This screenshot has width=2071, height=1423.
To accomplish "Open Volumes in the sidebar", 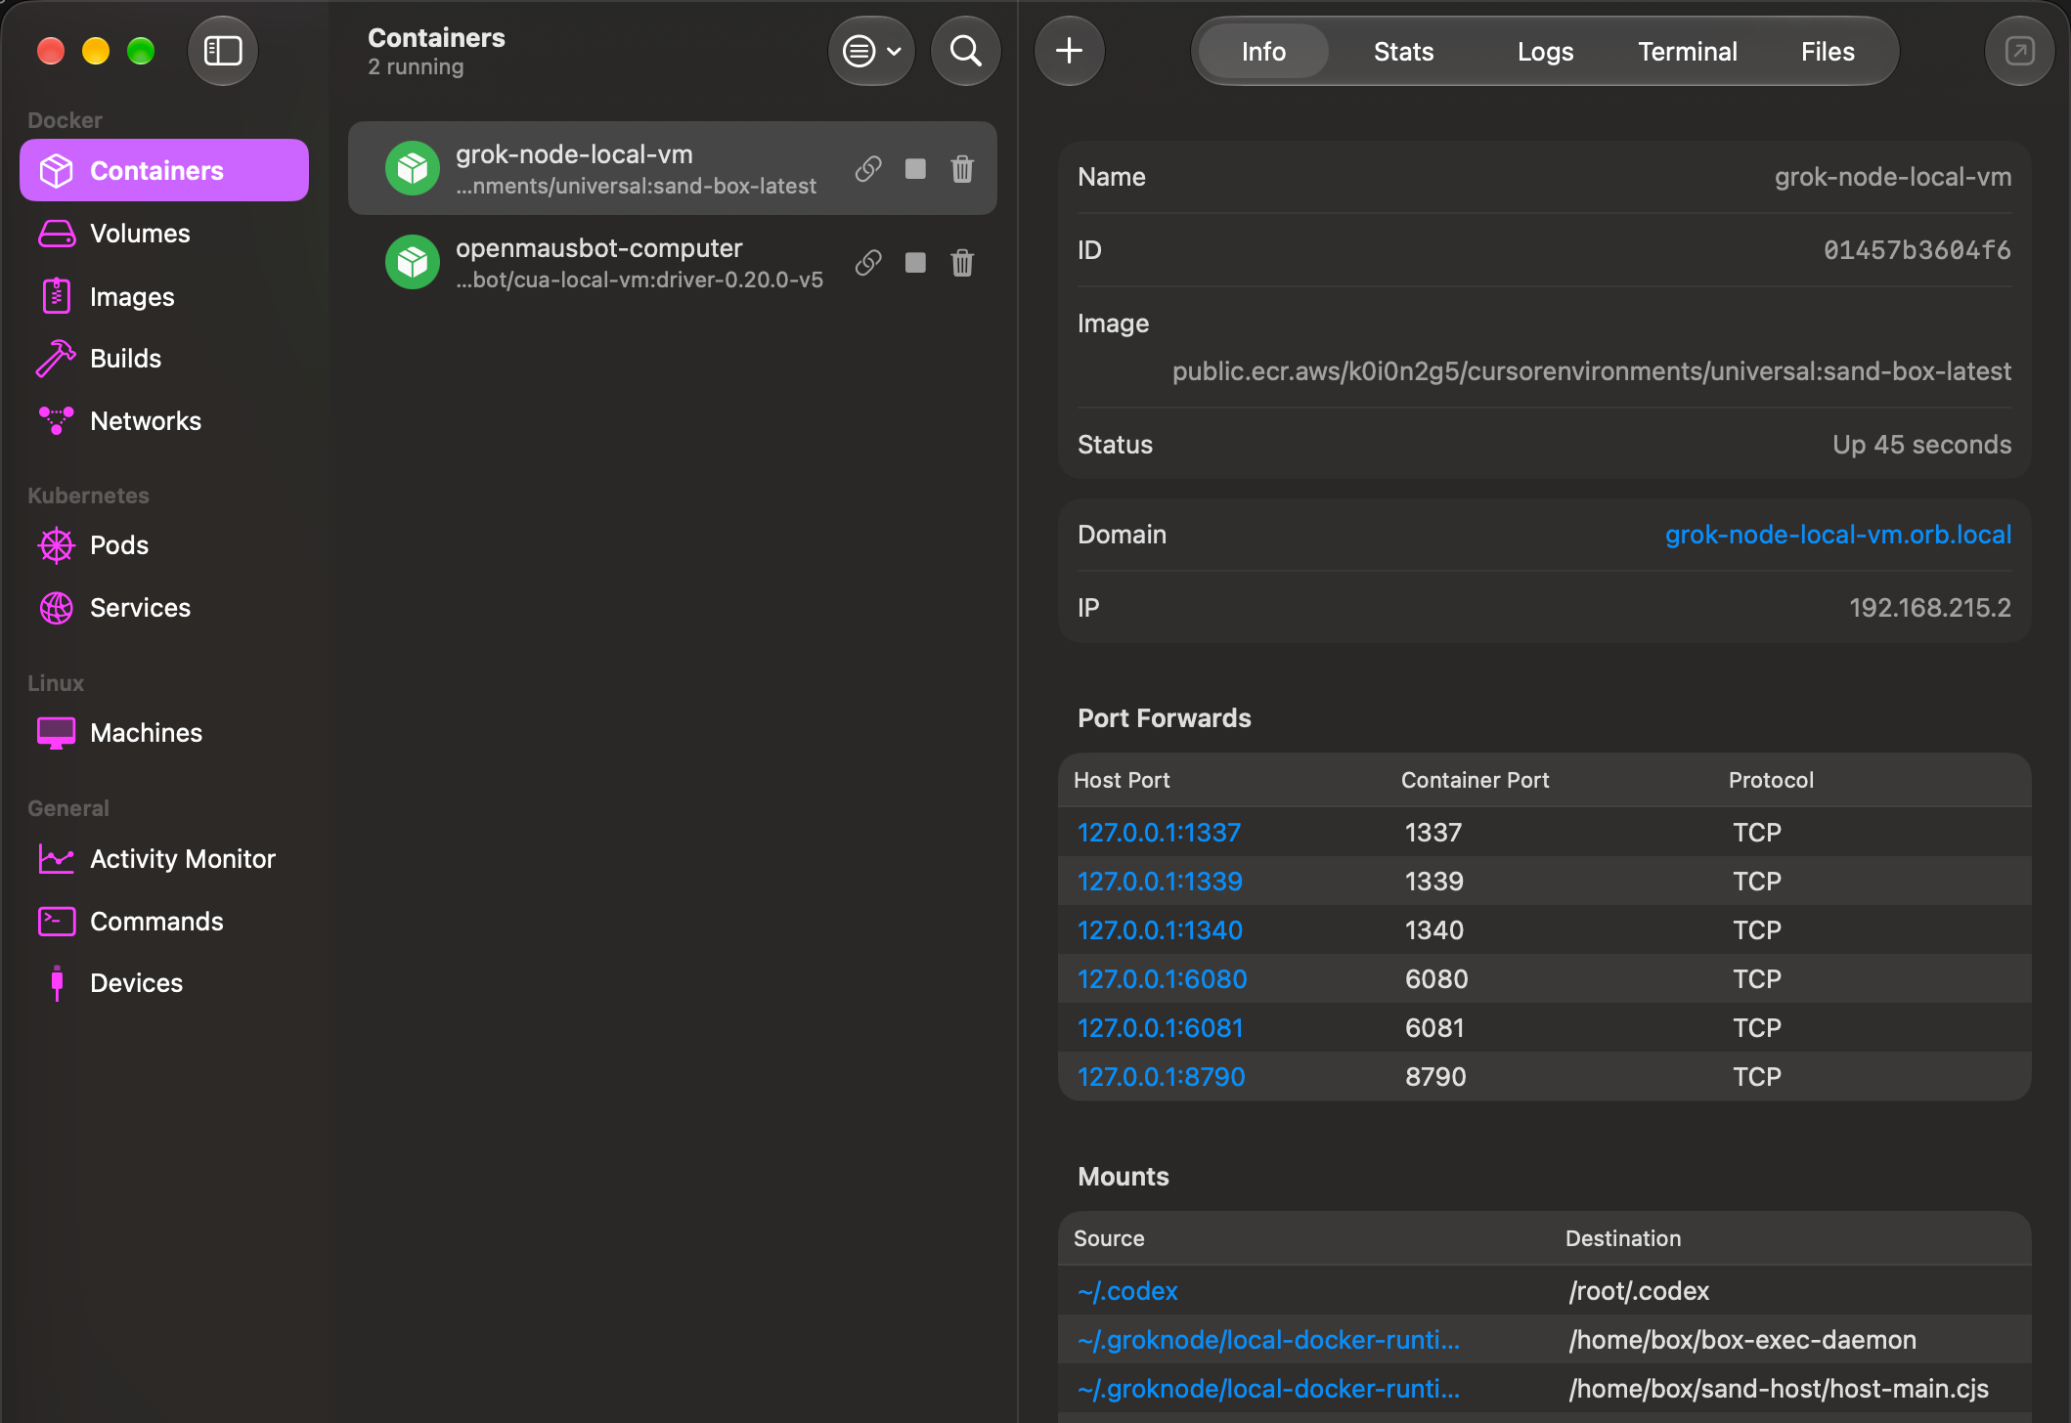I will pyautogui.click(x=164, y=234).
